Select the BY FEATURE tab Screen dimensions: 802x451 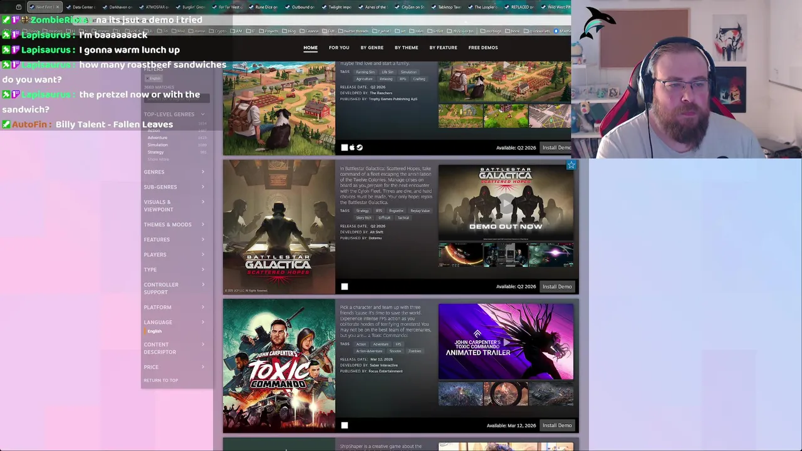(x=443, y=48)
